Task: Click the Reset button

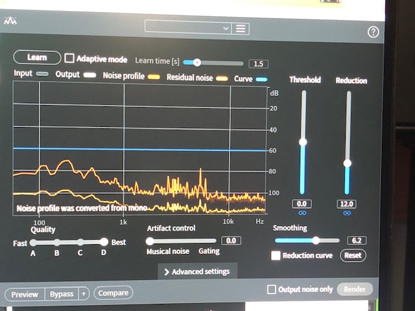Action: tap(353, 255)
